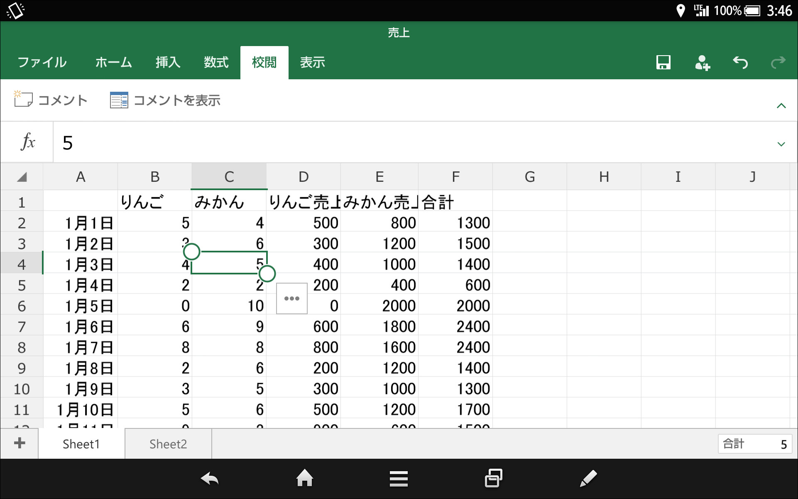
Task: Collapse the ribbon with the up chevron
Action: 782,105
